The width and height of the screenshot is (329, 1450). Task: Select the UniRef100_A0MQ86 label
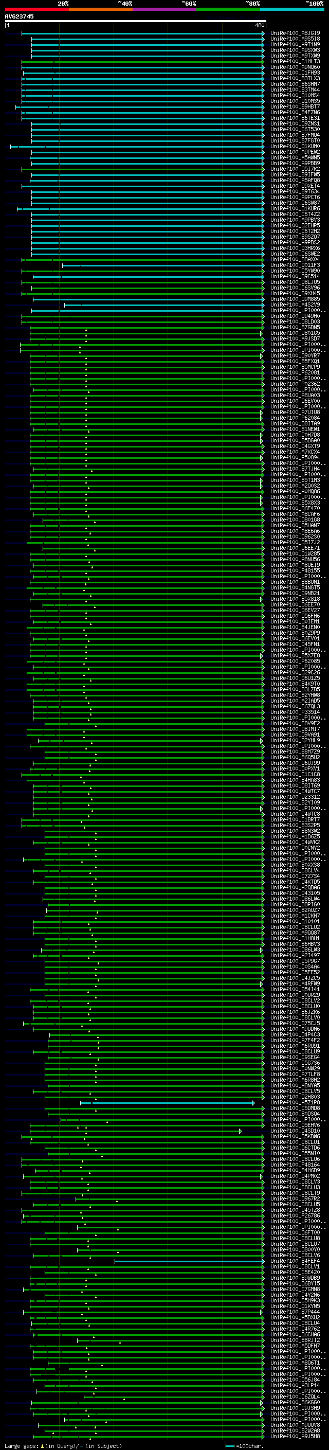tap(295, 492)
